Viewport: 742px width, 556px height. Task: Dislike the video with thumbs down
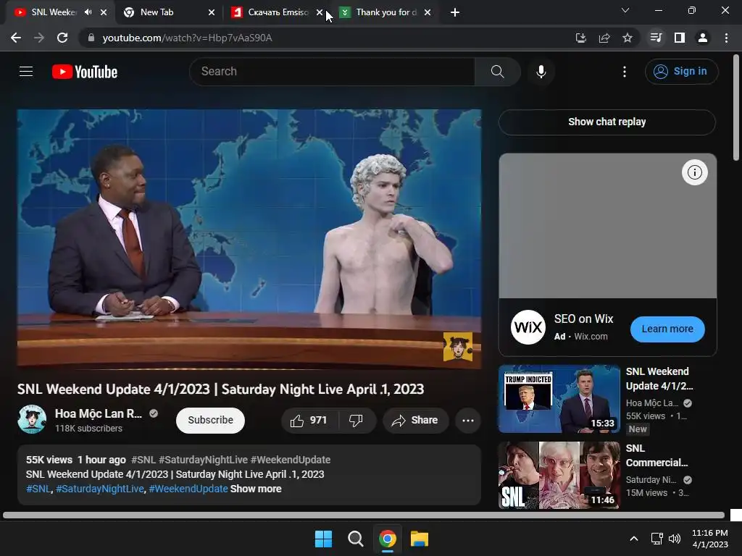(x=356, y=421)
